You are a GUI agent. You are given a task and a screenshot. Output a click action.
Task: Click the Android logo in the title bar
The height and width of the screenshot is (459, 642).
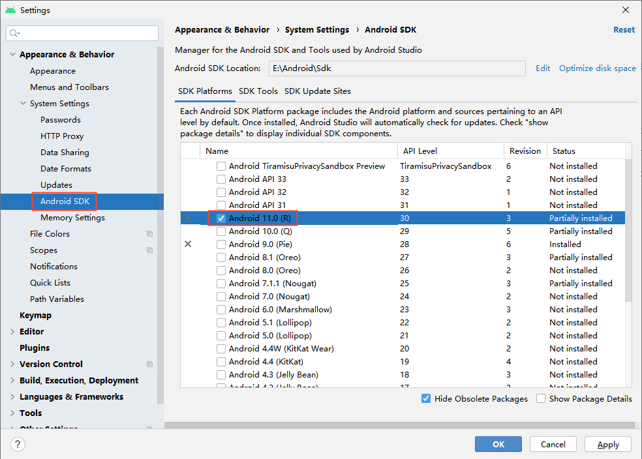click(x=10, y=10)
